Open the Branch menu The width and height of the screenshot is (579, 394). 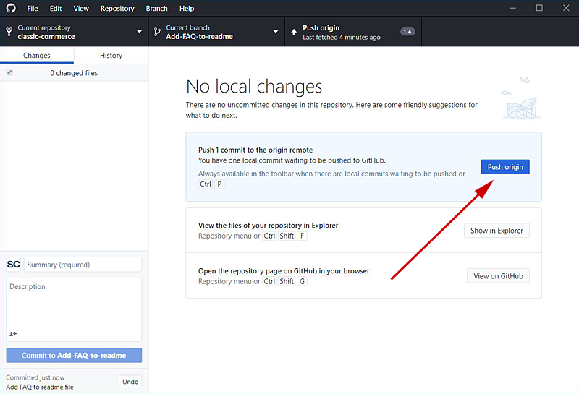[x=156, y=8]
